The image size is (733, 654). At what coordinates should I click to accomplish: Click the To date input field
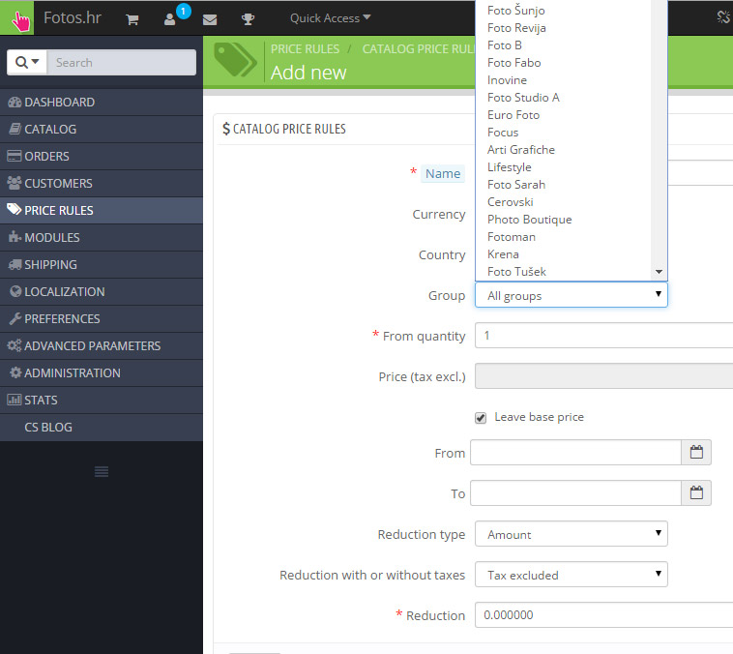[x=575, y=493]
